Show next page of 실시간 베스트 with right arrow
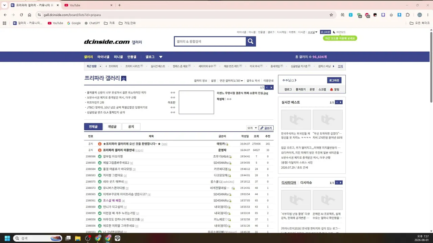This screenshot has height=243, width=433. [340, 102]
